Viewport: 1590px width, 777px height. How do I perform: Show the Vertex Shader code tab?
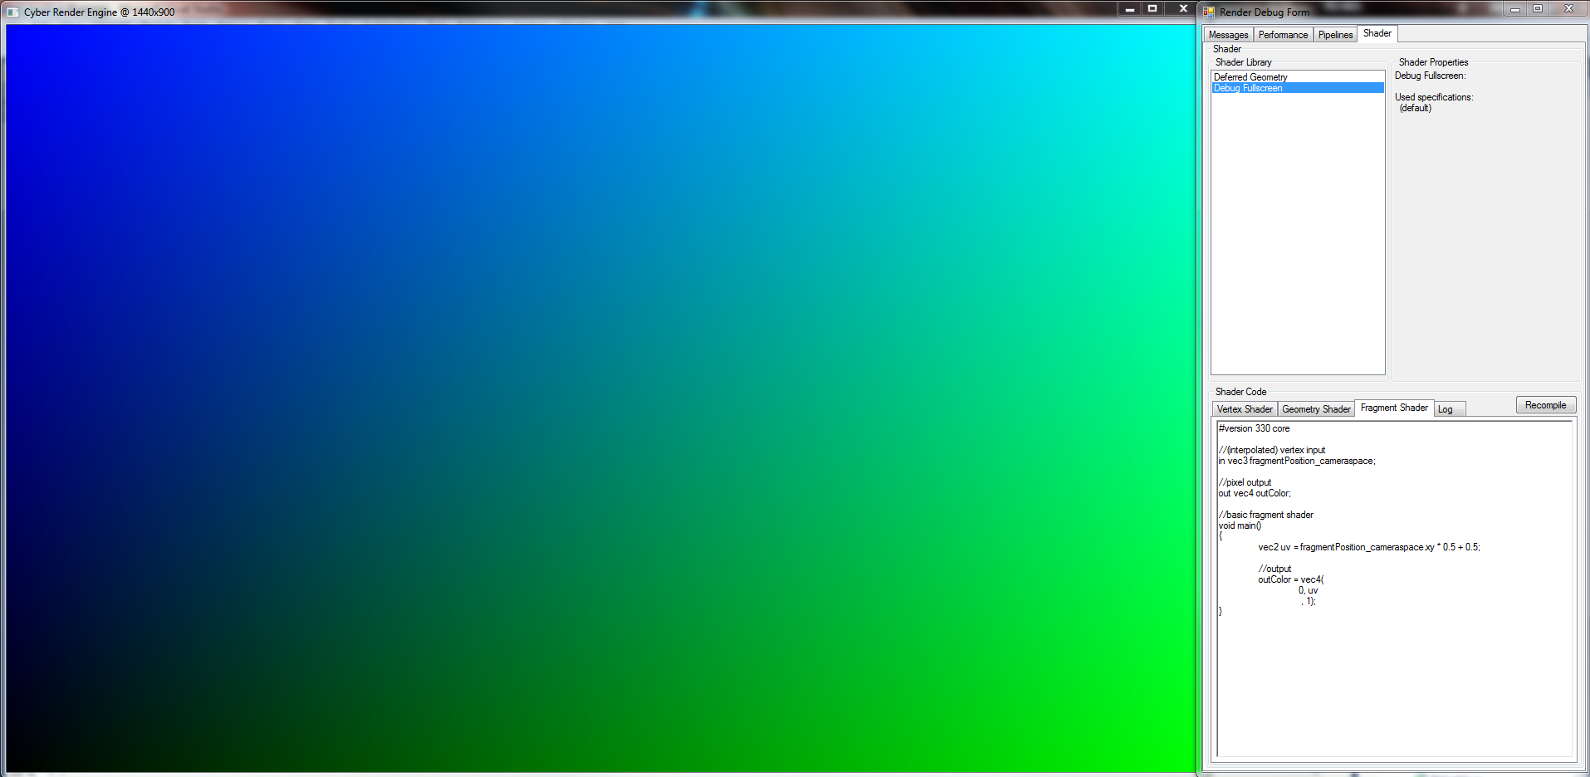(1244, 409)
